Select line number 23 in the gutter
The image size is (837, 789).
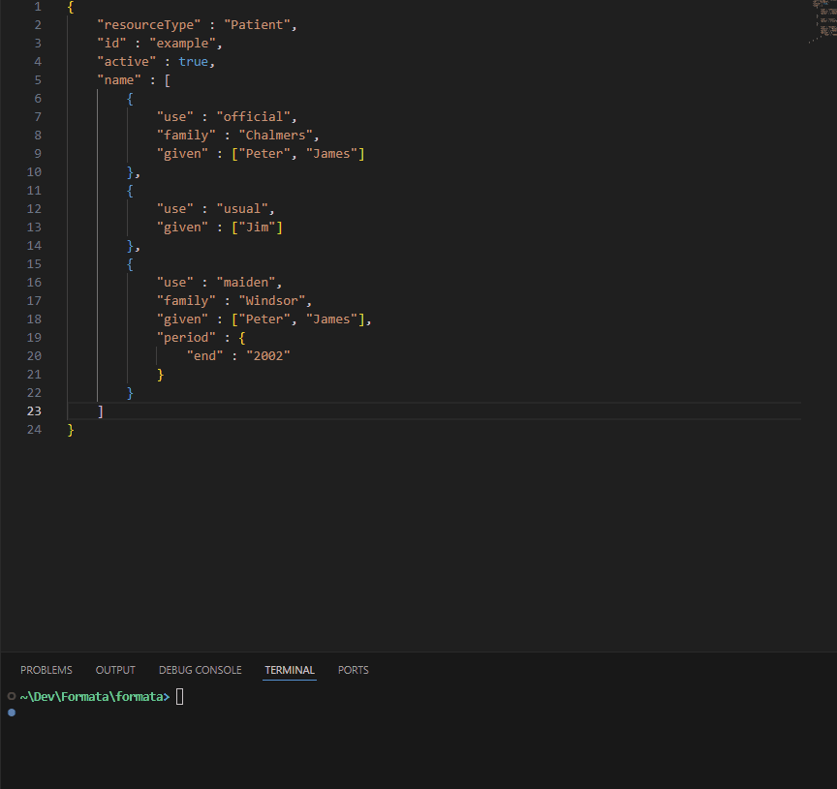click(35, 411)
